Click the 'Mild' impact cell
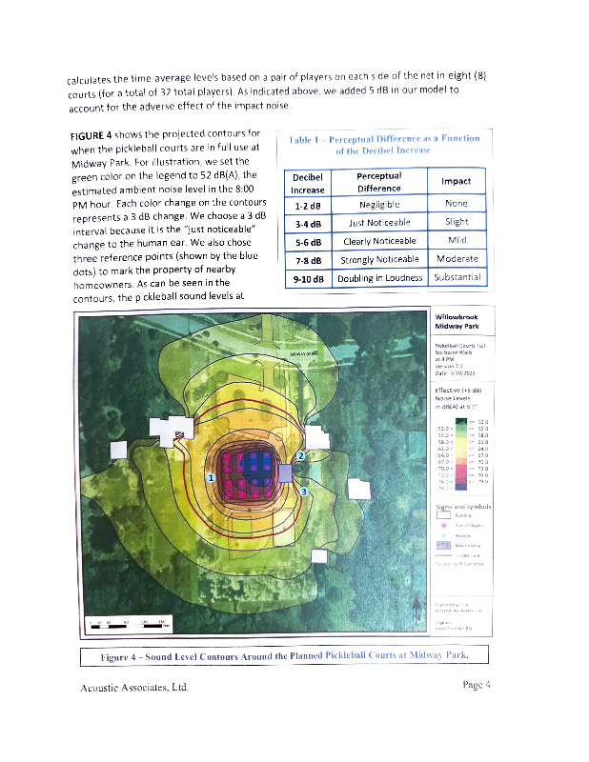The width and height of the screenshot is (589, 762). tap(457, 240)
